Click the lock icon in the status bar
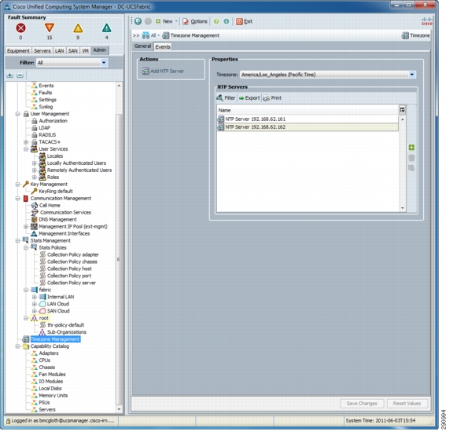Image resolution: width=453 pixels, height=439 pixels. tap(8, 421)
